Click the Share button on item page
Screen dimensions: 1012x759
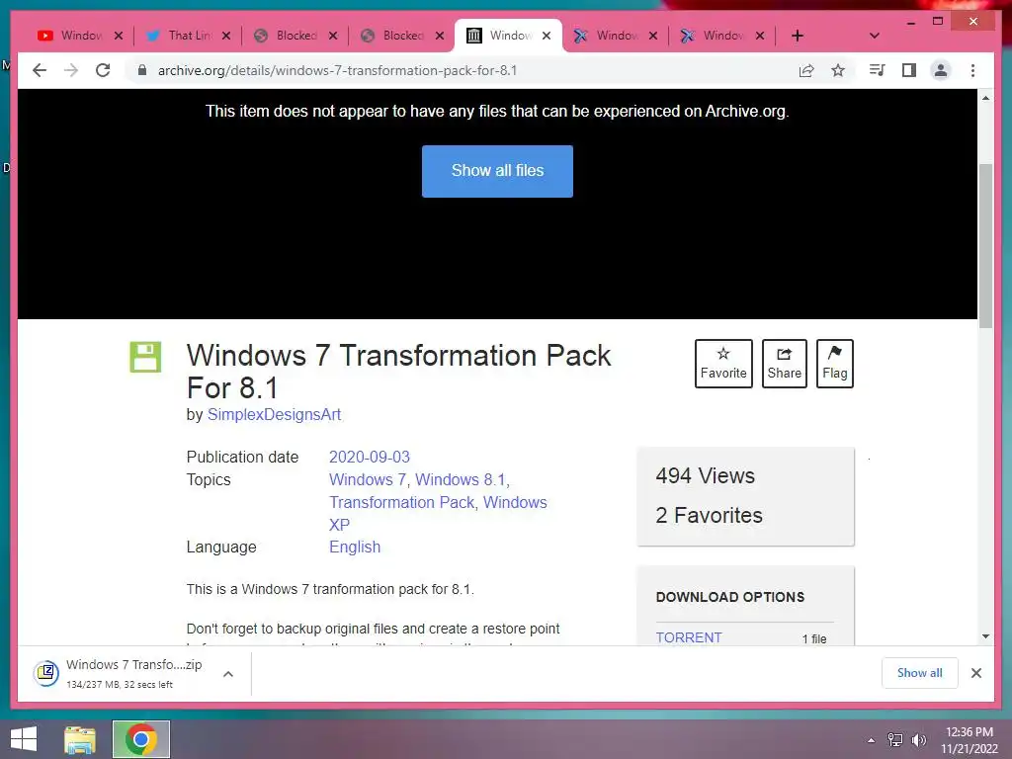[x=784, y=364]
